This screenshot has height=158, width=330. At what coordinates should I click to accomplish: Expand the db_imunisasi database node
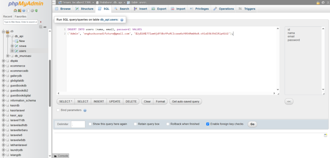coord(8,56)
